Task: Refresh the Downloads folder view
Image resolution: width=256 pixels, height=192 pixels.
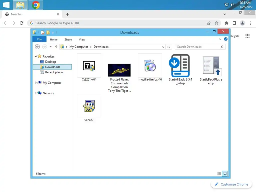Action: pos(169,47)
